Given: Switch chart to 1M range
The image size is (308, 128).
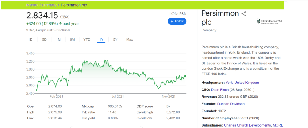Looking at the screenshot, I should click(x=58, y=39).
